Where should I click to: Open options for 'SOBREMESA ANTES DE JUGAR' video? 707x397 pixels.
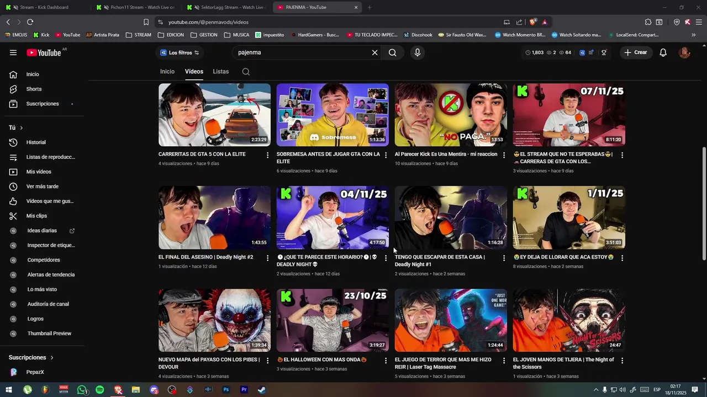point(386,155)
